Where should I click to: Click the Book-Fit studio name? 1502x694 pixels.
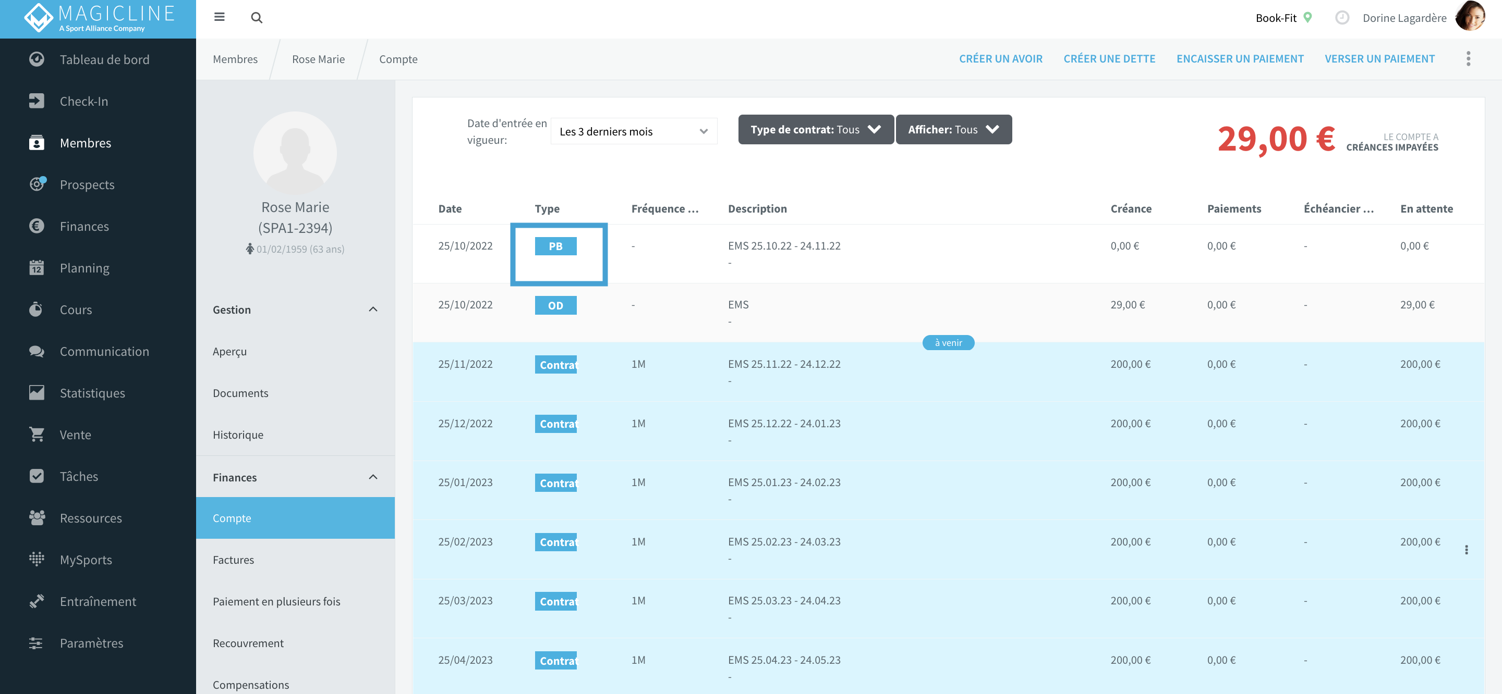(x=1276, y=18)
